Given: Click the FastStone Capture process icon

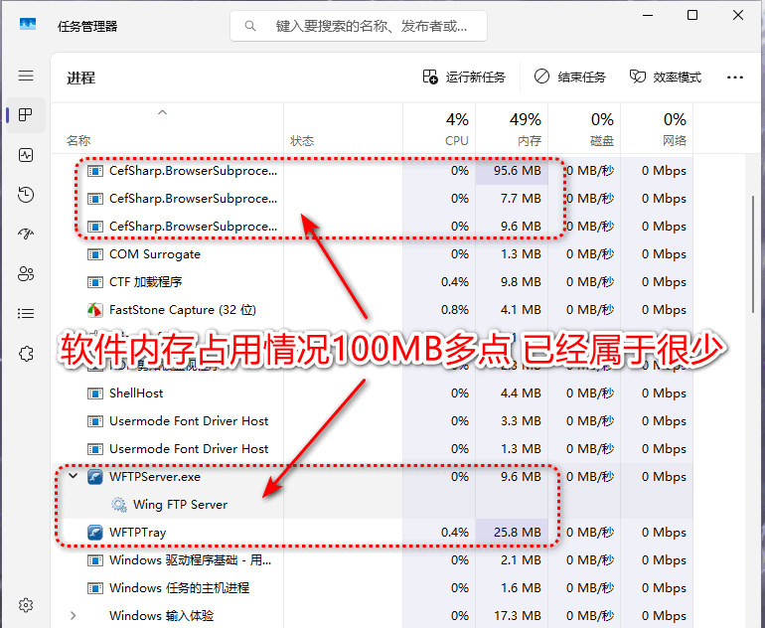Looking at the screenshot, I should coord(94,310).
